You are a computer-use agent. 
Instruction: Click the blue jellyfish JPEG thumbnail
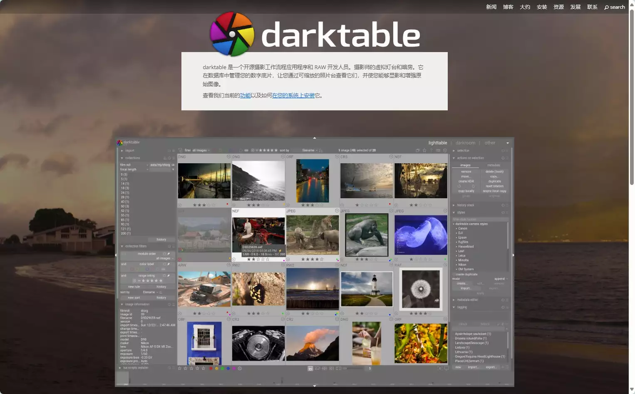pos(421,235)
